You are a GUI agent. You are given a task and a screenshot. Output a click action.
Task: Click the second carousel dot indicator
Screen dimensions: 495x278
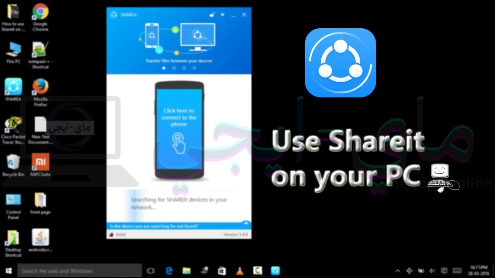click(x=174, y=68)
